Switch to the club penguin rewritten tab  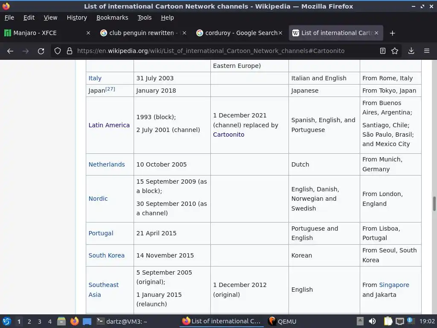click(x=142, y=33)
